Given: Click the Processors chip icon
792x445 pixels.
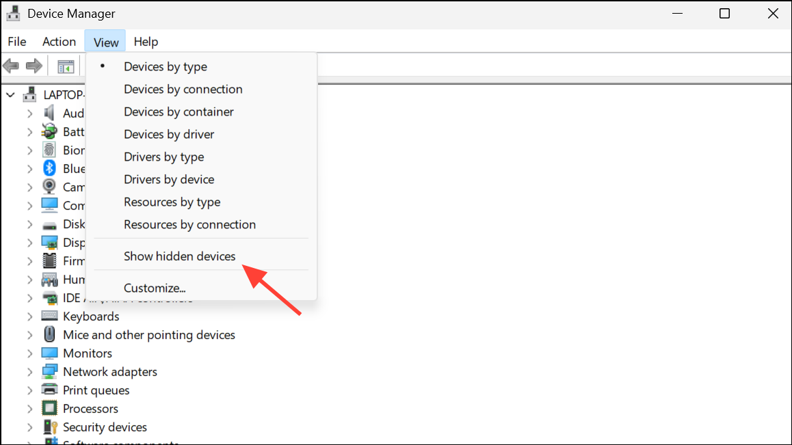Looking at the screenshot, I should 49,408.
